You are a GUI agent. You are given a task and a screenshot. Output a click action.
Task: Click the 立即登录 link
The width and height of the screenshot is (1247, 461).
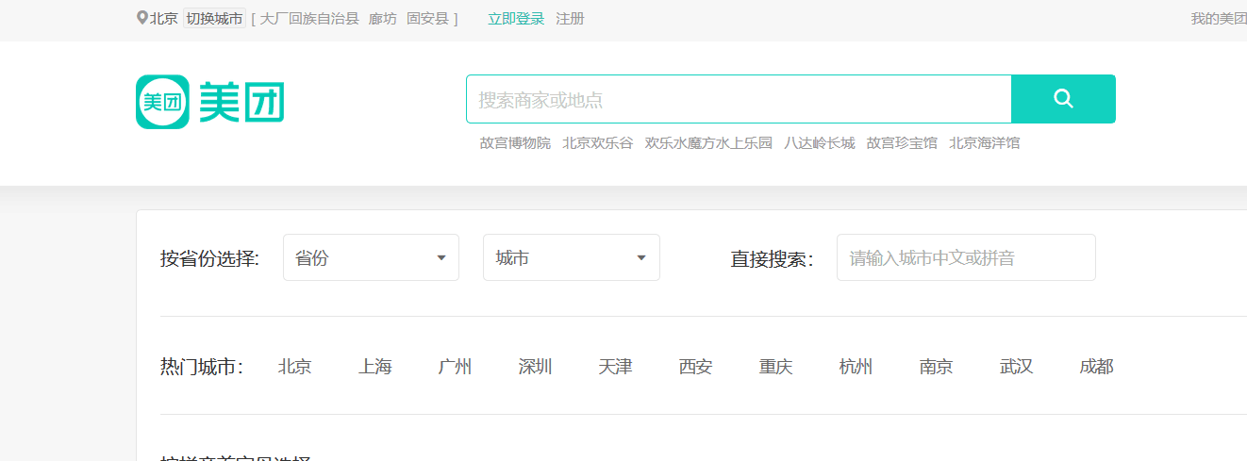pyautogui.click(x=516, y=18)
